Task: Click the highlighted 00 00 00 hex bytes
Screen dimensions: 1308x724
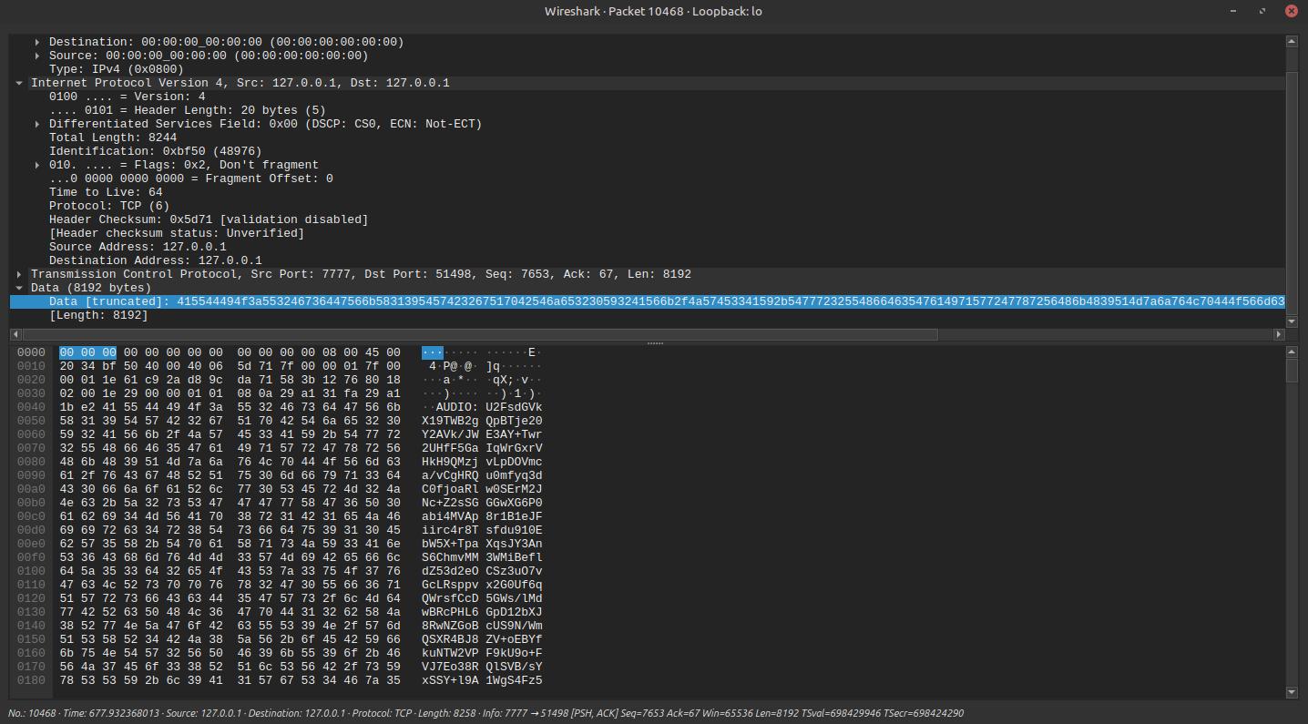Action: [x=87, y=352]
